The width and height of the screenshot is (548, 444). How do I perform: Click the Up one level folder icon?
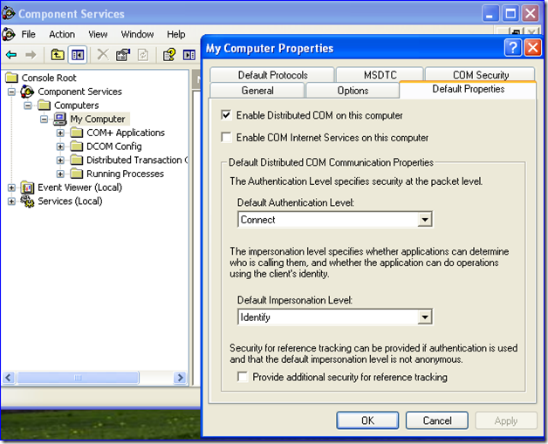(x=58, y=55)
